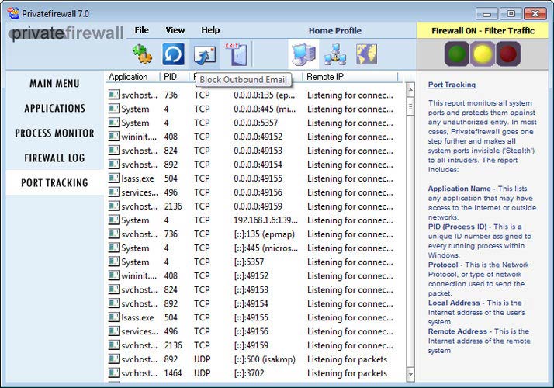Select the System row with [::]:5357
This screenshot has width=554, height=388.
point(254,262)
